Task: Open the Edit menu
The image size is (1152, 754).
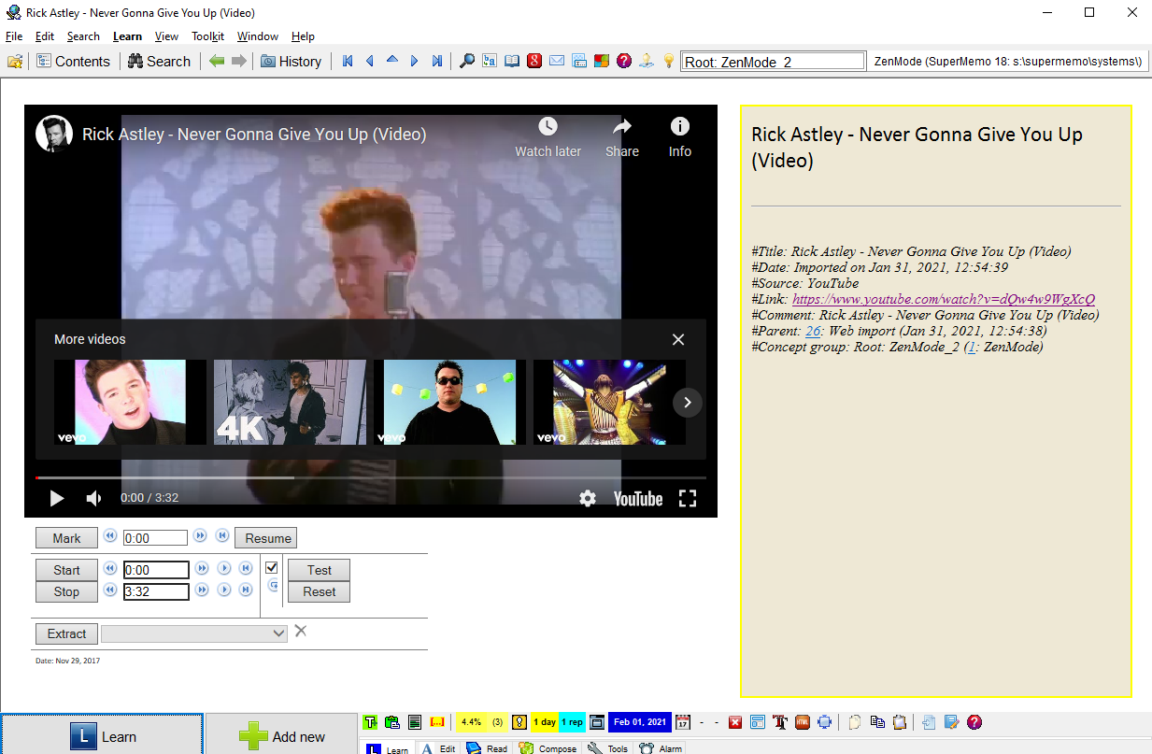Action: pos(45,36)
